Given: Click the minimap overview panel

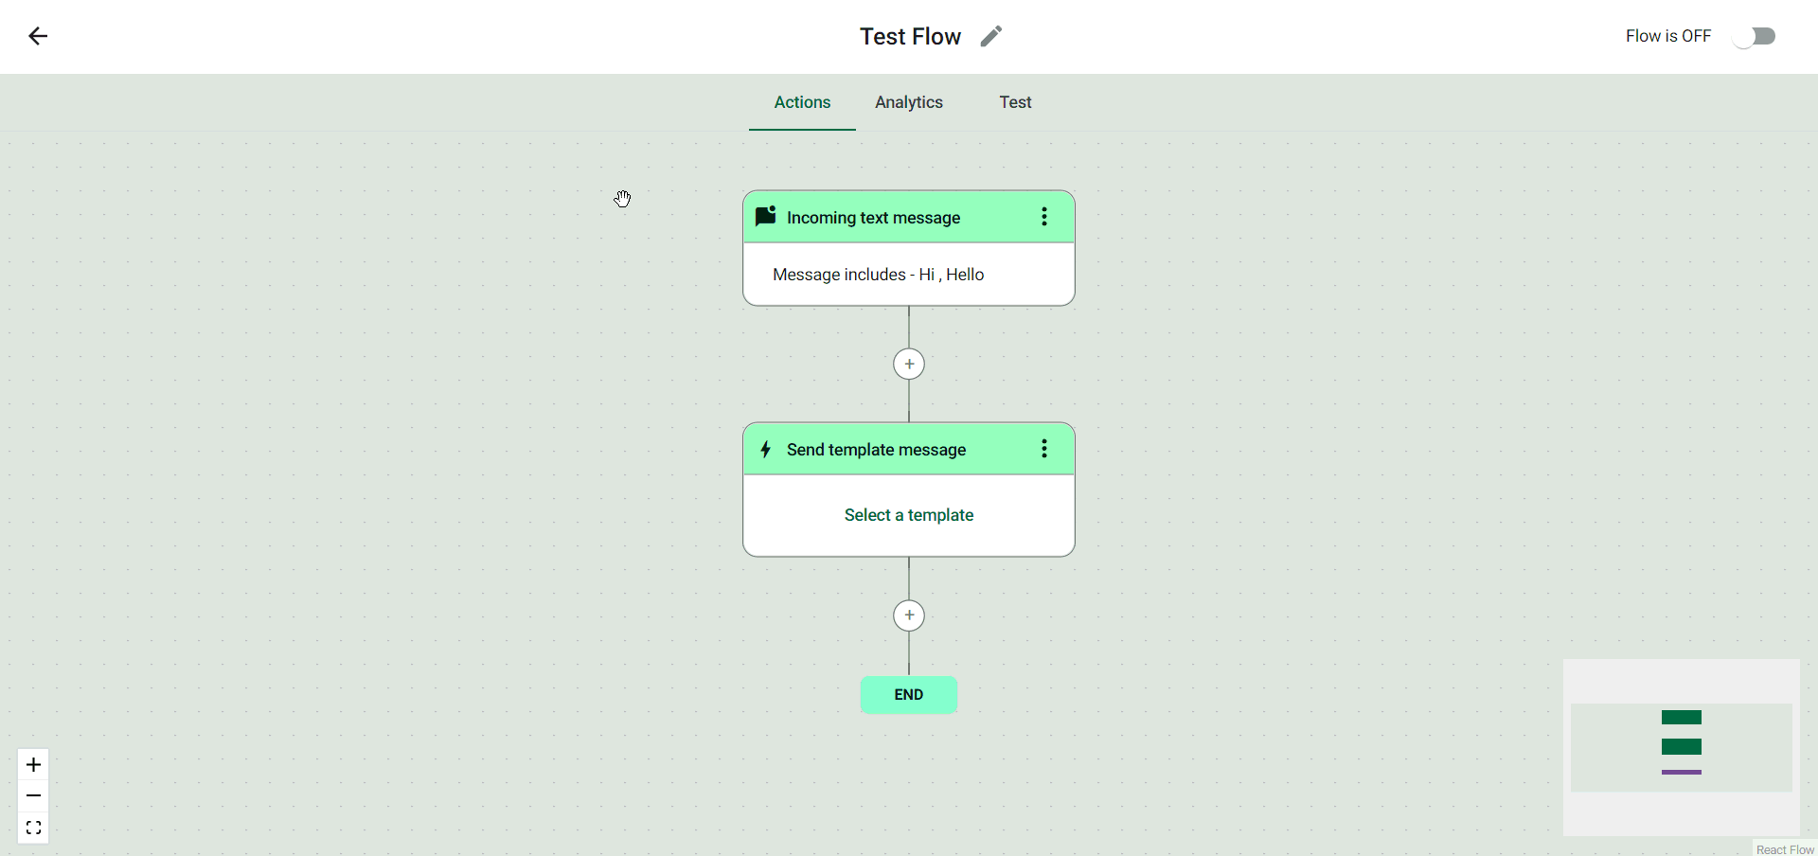Looking at the screenshot, I should tap(1681, 747).
